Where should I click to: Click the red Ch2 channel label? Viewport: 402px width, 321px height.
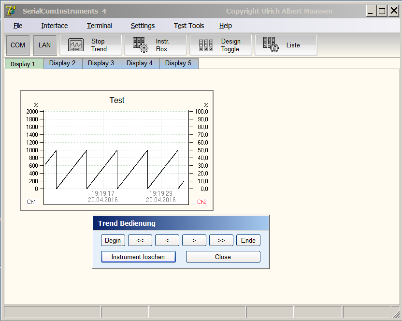click(x=202, y=202)
